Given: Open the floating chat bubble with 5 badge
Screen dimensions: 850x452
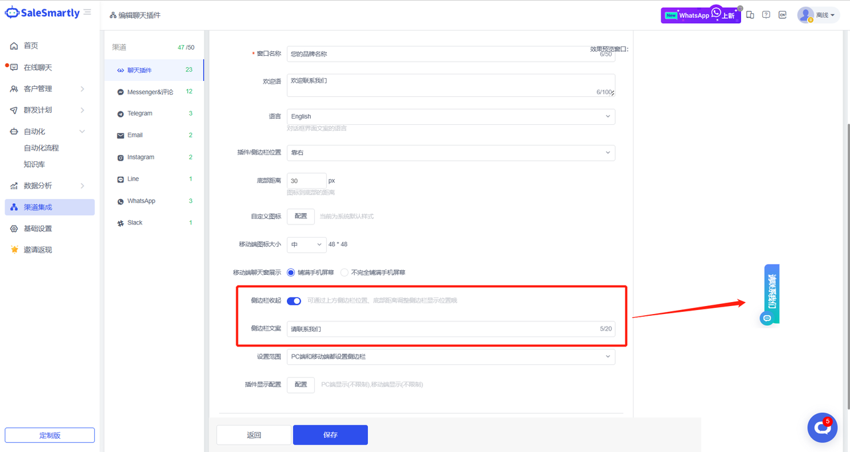Looking at the screenshot, I should tap(822, 427).
